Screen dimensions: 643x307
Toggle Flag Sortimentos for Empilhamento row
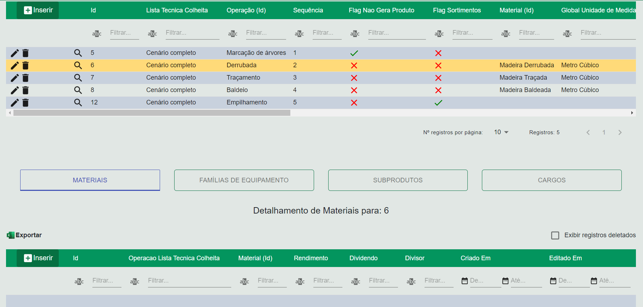438,103
